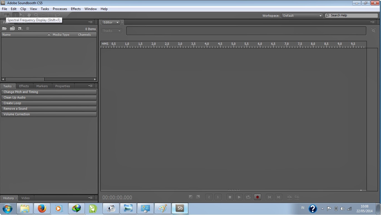
Task: Open the Clean Up Audio task
Action: (49, 97)
